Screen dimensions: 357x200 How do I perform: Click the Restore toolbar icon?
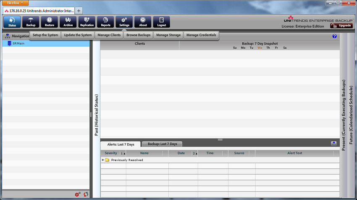tap(50, 22)
